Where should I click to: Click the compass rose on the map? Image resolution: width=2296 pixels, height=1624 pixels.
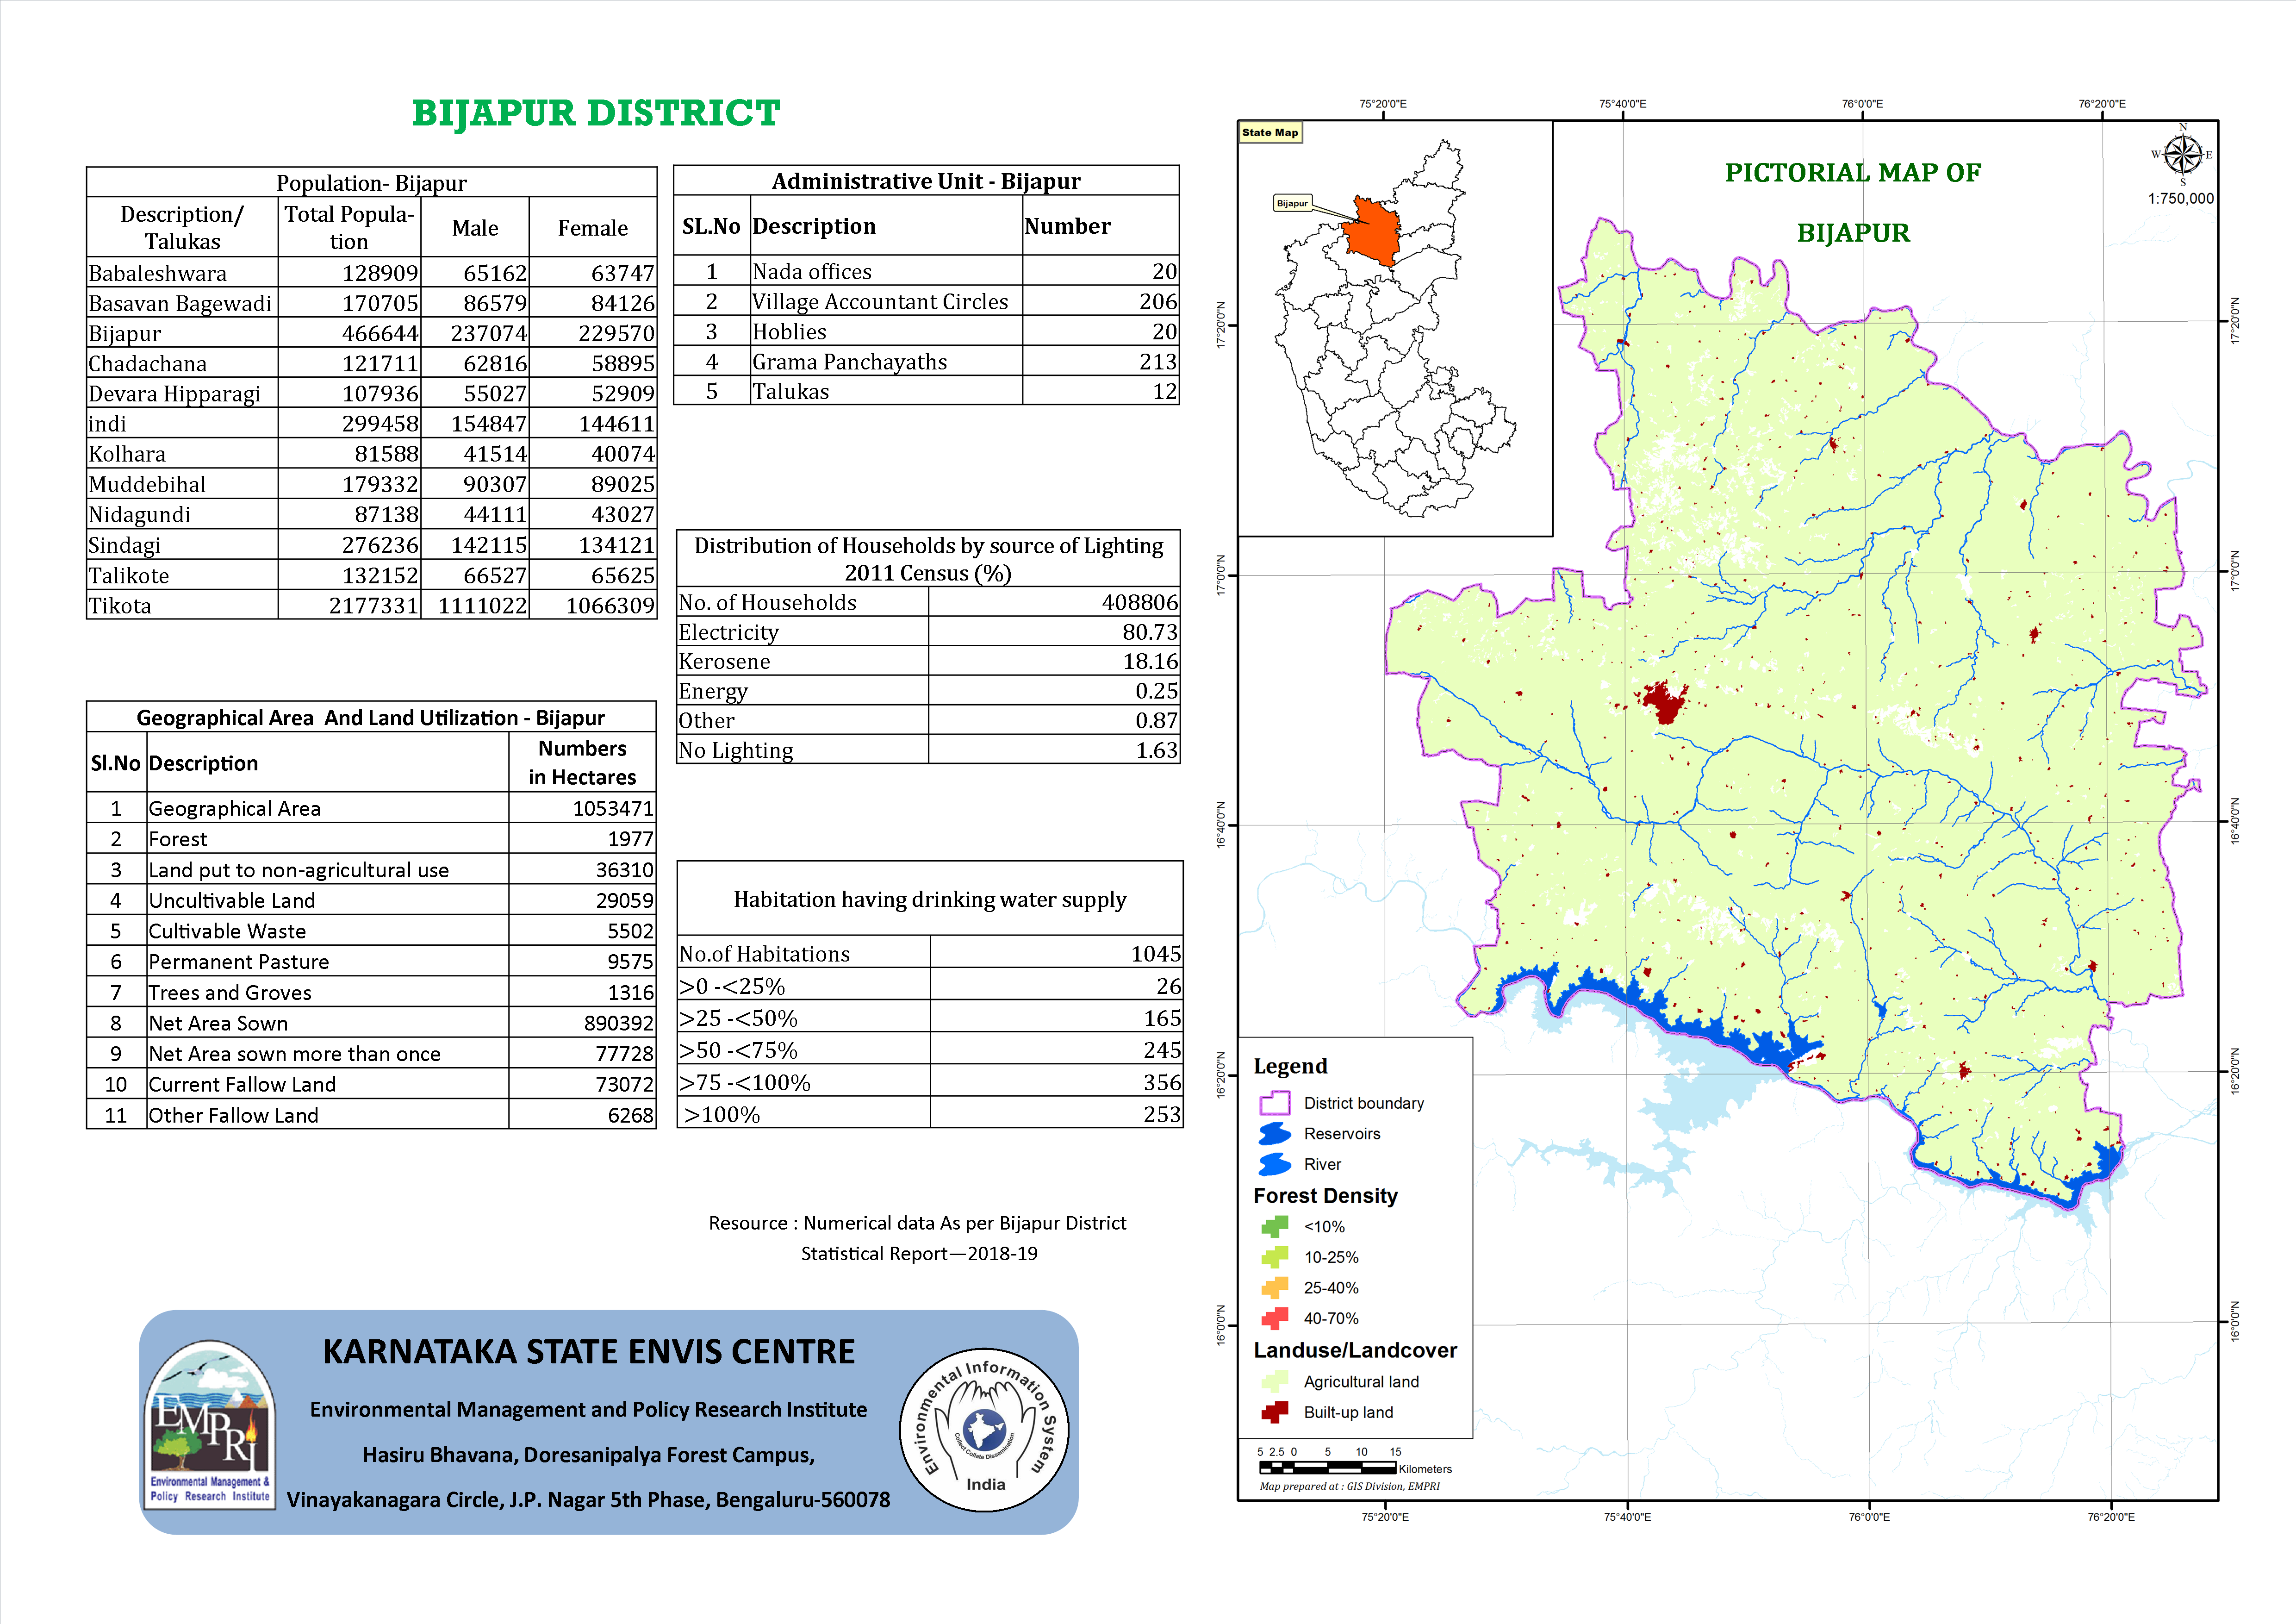point(2182,155)
